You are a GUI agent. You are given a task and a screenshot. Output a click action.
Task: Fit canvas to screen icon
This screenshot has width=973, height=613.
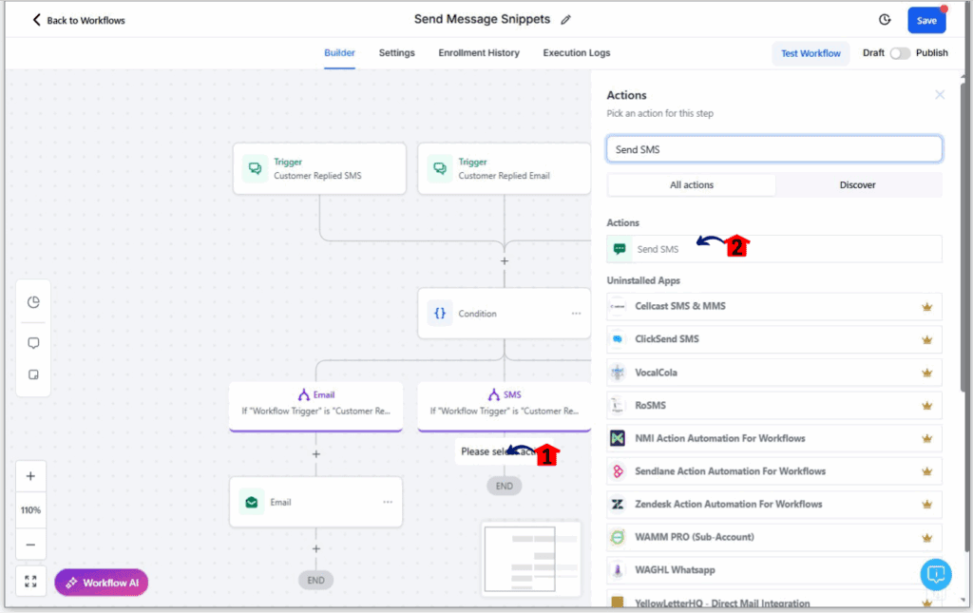(x=30, y=582)
